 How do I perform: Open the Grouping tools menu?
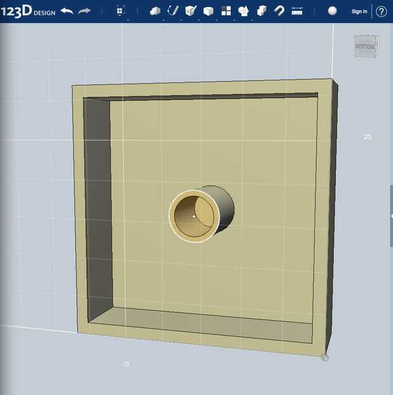tap(243, 11)
